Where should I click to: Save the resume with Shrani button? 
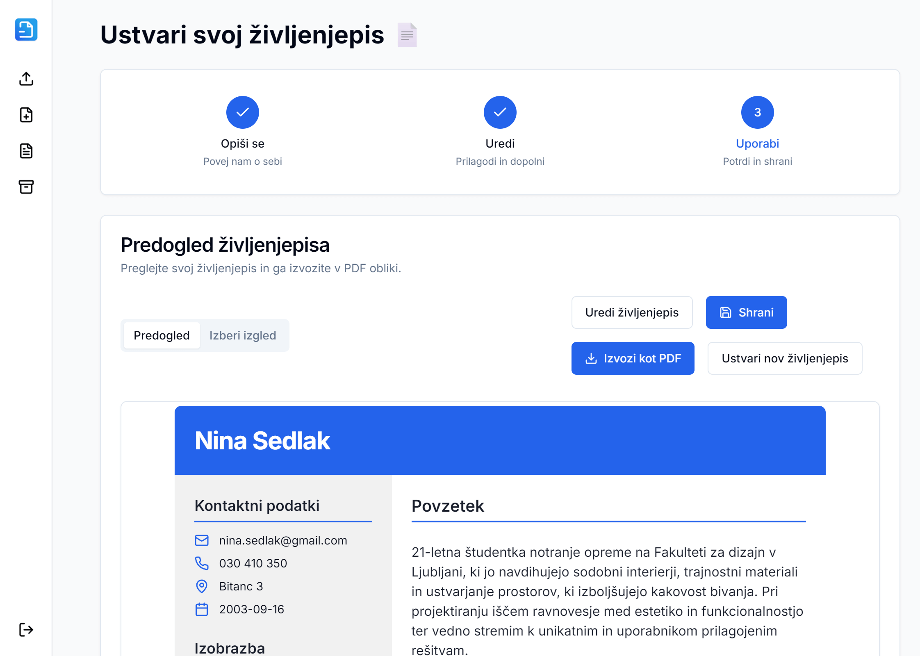point(746,312)
